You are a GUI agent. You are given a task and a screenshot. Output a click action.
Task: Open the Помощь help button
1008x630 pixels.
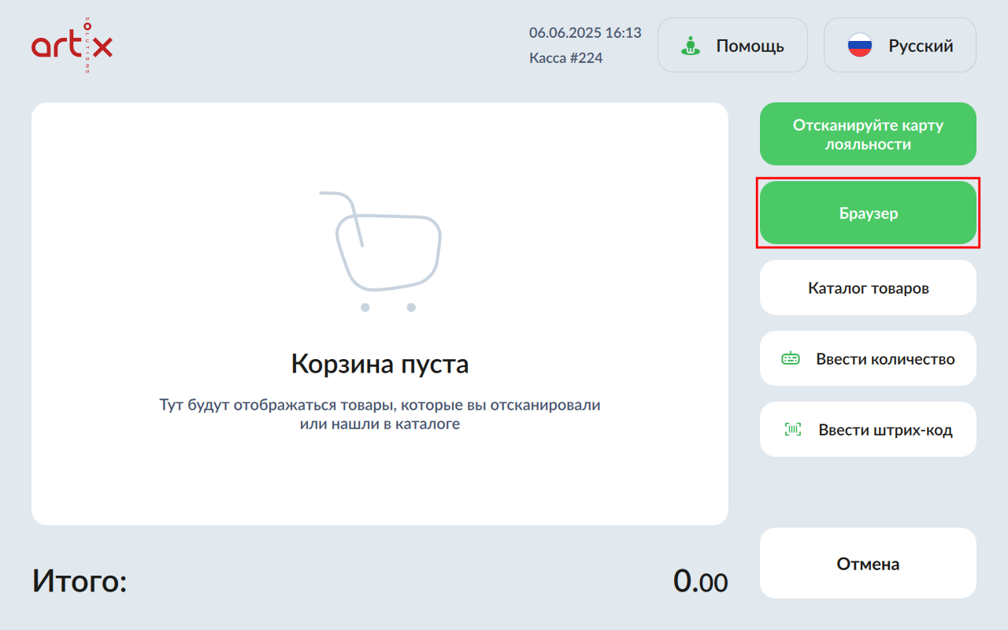pos(732,46)
